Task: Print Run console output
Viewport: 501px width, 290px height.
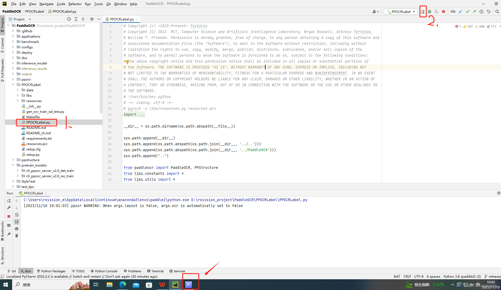Action: [17, 229]
